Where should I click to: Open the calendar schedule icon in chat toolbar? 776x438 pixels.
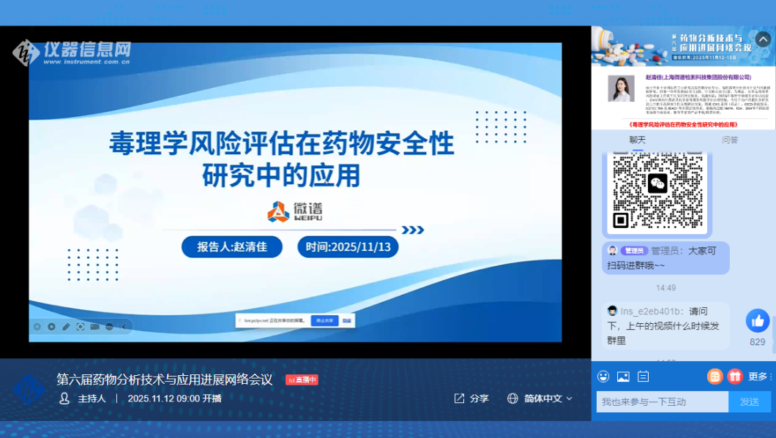(643, 377)
